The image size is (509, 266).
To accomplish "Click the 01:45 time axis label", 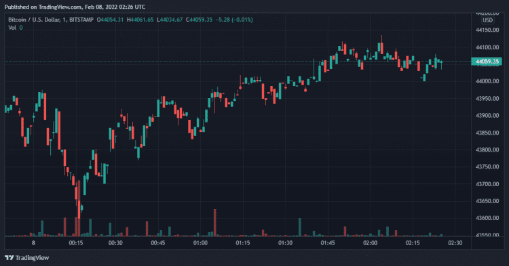I will (x=328, y=243).
